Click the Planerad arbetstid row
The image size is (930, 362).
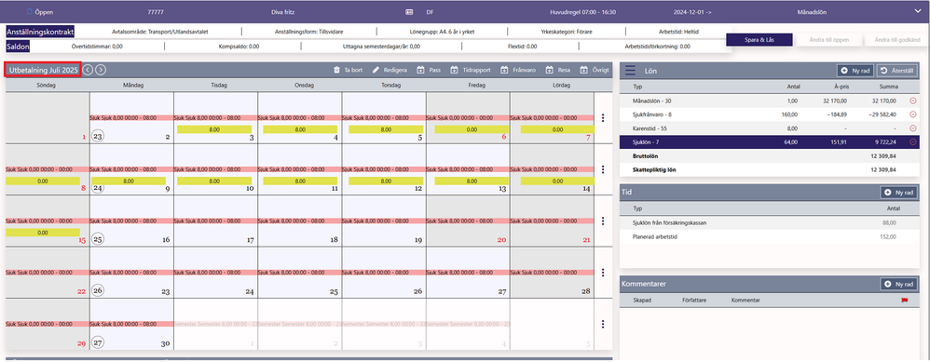[770, 236]
